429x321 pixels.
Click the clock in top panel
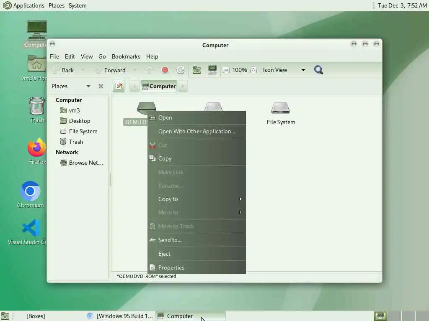click(402, 5)
